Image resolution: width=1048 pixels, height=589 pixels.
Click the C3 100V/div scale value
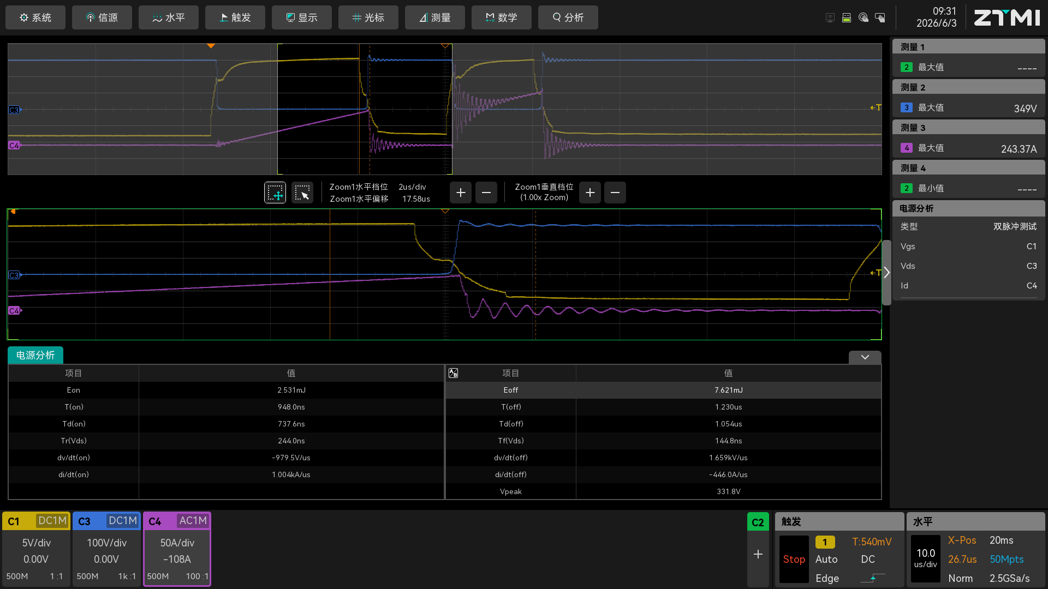pyautogui.click(x=106, y=543)
